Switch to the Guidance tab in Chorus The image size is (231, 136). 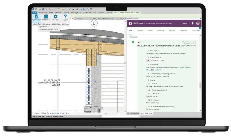point(161,31)
